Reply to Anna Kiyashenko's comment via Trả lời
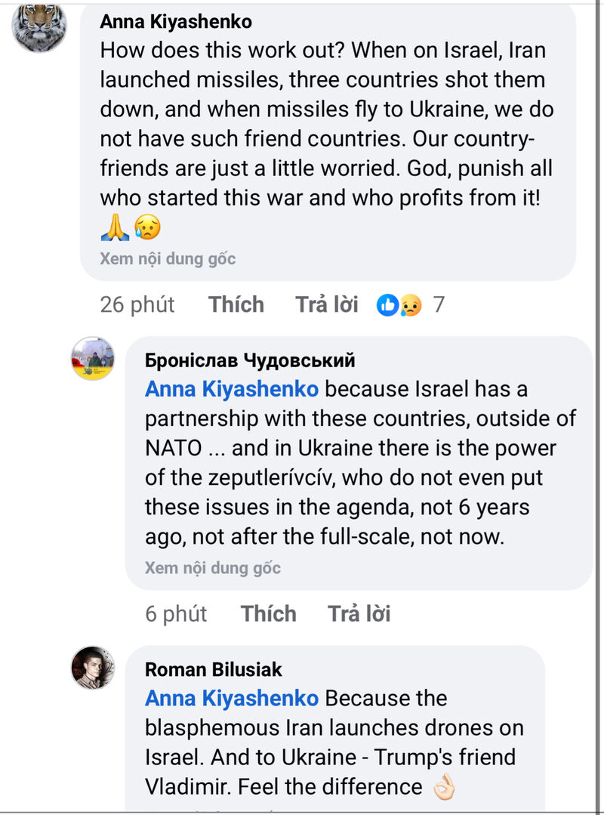The image size is (604, 815). [326, 305]
